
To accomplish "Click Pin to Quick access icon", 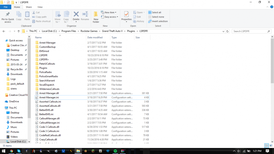I will [x=8, y=14].
